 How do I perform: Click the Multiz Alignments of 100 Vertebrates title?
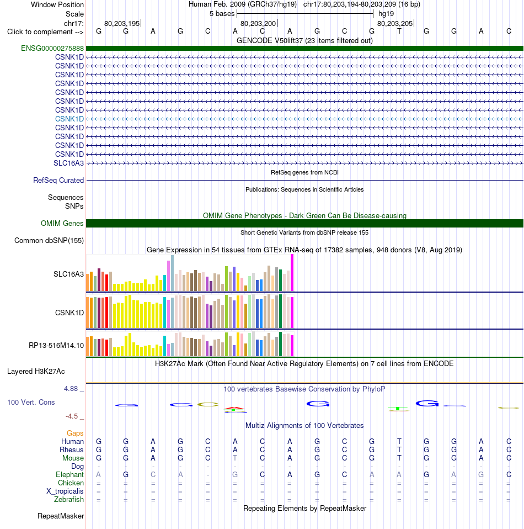(x=304, y=425)
